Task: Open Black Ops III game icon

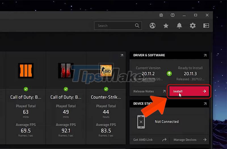Action: pyautogui.click(x=26, y=70)
